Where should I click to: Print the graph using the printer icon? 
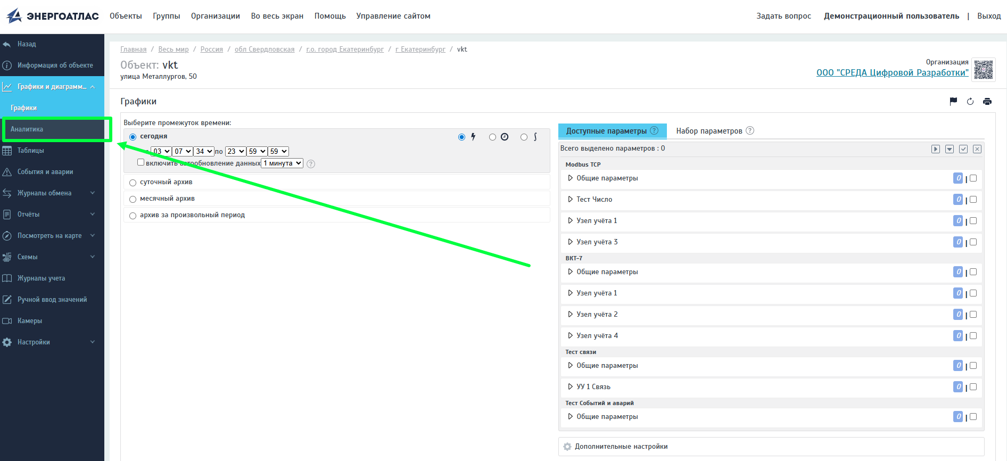(987, 102)
